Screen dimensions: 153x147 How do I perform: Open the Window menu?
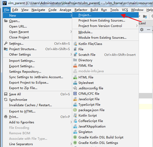click(x=137, y=10)
